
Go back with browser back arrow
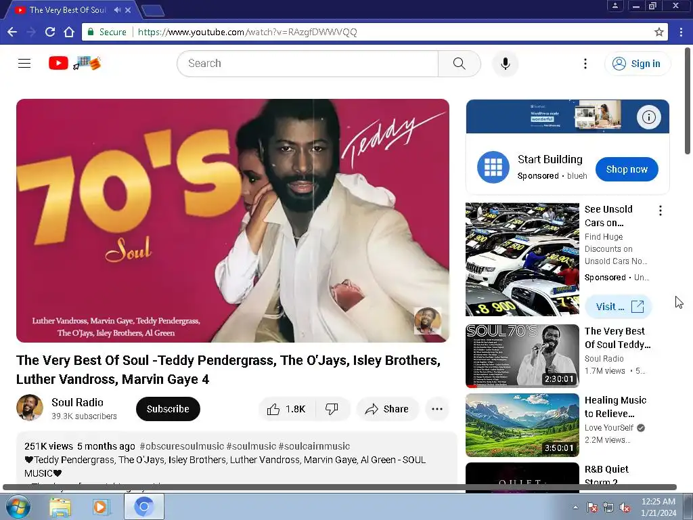[x=12, y=32]
